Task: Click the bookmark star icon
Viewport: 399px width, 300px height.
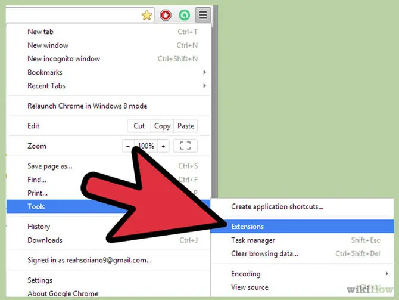Action: pyautogui.click(x=146, y=16)
